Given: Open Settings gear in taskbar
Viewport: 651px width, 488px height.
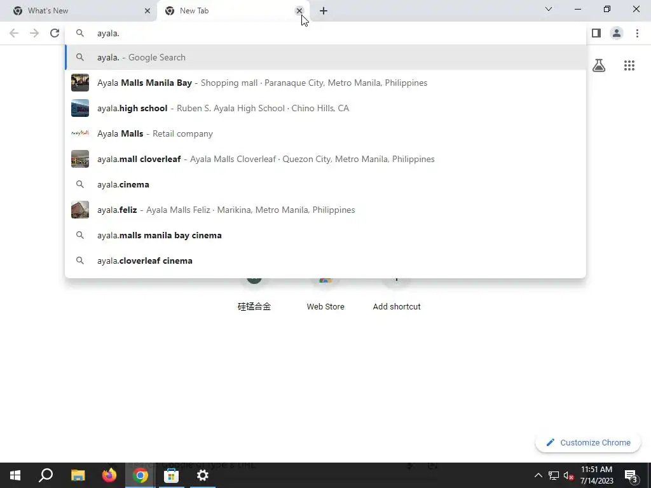Looking at the screenshot, I should [203, 475].
